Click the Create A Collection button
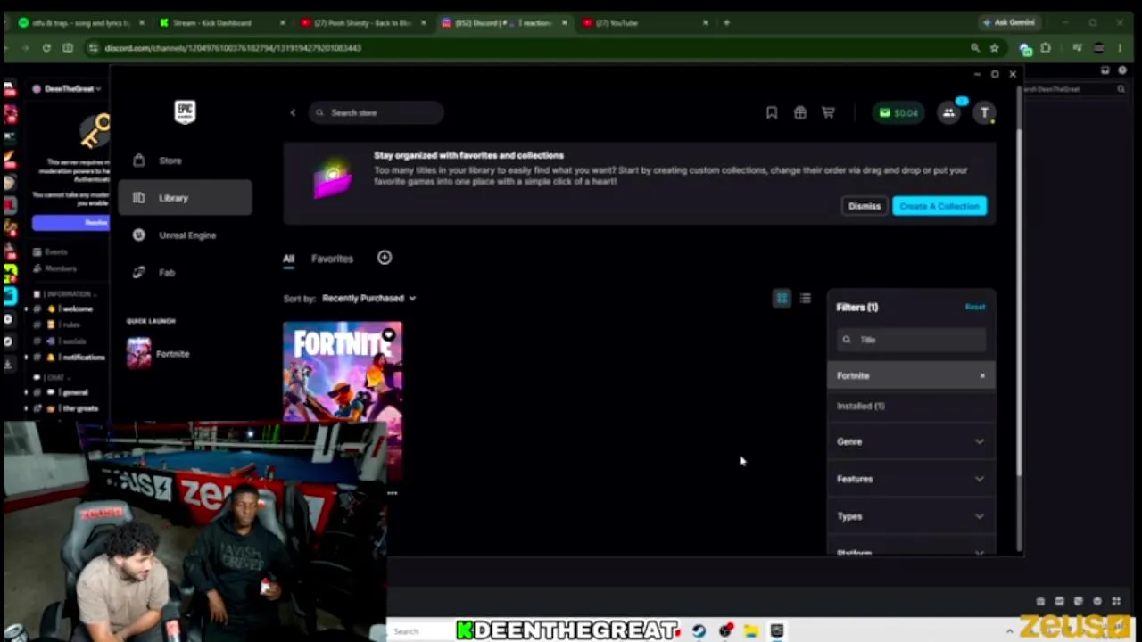1142x642 pixels. click(939, 206)
